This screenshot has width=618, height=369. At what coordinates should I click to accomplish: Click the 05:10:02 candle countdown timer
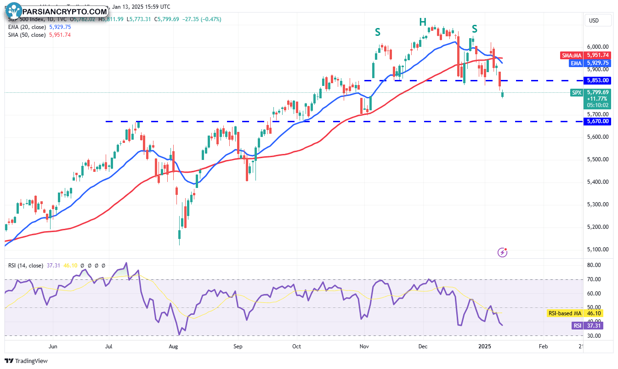[x=597, y=105]
